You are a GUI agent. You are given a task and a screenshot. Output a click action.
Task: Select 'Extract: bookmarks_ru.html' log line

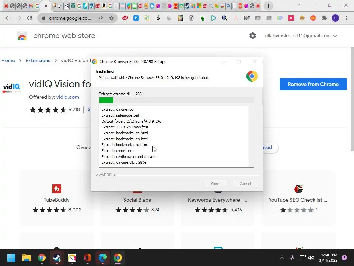pos(124,145)
